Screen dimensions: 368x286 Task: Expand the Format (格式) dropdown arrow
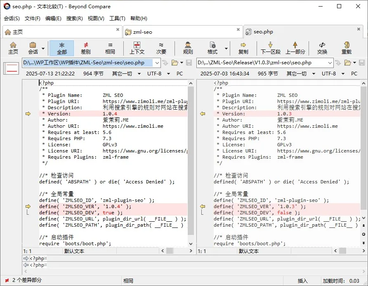point(226,49)
